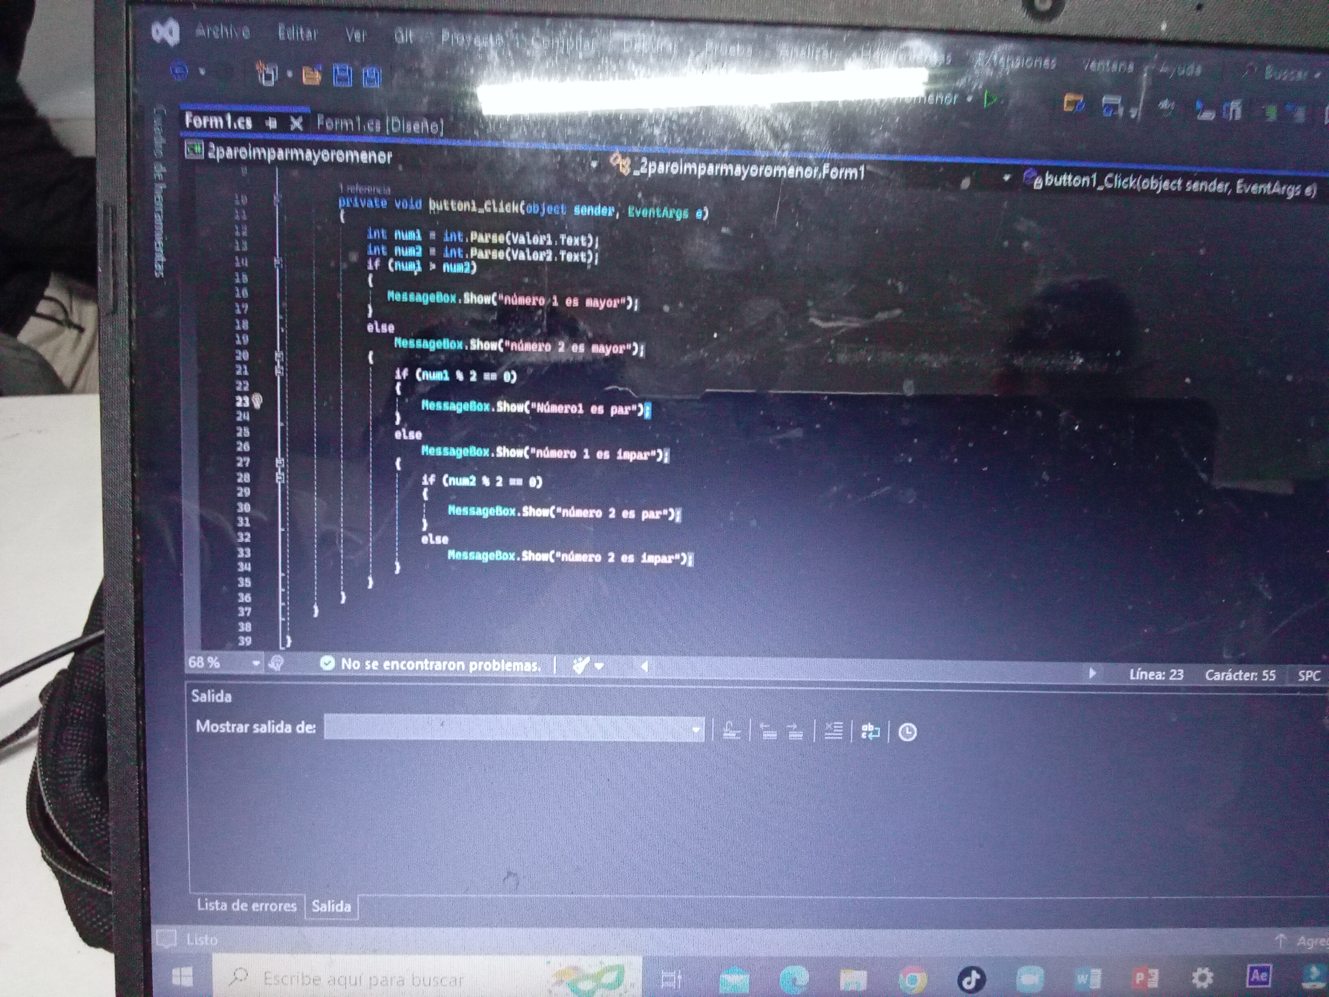Pin the Form1.cs tab
This screenshot has width=1329, height=997.
click(272, 123)
